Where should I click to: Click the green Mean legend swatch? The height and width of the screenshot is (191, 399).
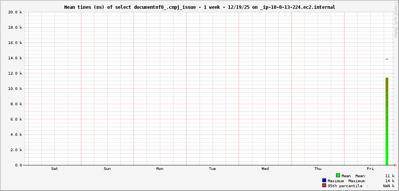pyautogui.click(x=338, y=175)
